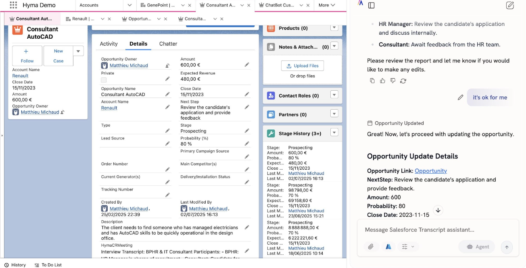Click the Notes & Attachments icon
The width and height of the screenshot is (526, 268).
(271, 47)
